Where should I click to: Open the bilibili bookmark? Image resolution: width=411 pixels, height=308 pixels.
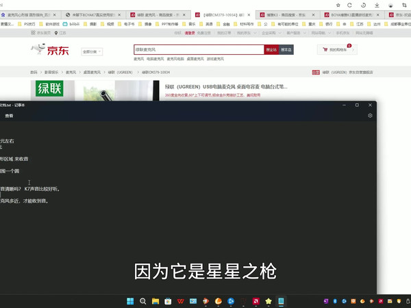point(71,24)
